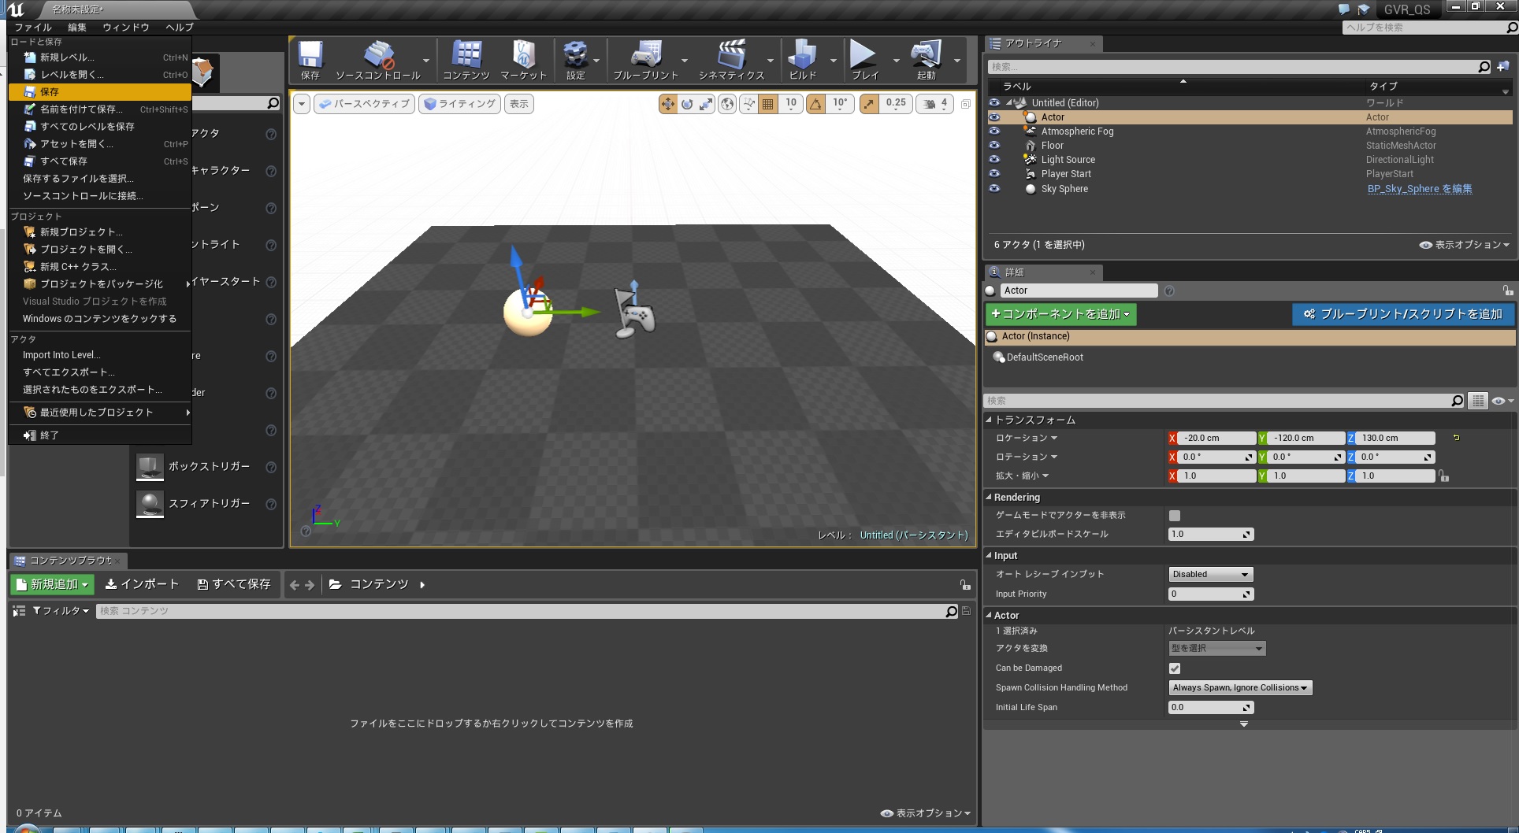1519x833 pixels.
Task: Select Light Source row in outliner
Action: click(1250, 160)
